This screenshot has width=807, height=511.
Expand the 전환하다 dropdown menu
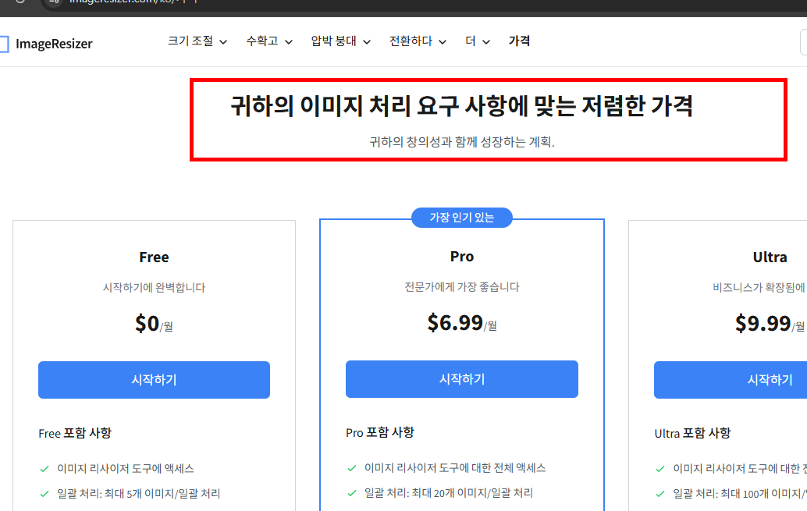coord(414,41)
